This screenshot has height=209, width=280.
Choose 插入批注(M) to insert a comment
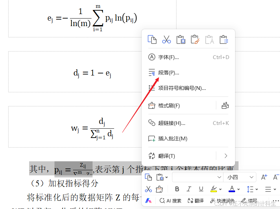coord(188,139)
